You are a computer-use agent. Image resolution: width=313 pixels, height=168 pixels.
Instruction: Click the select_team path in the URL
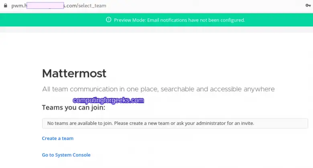(93, 6)
